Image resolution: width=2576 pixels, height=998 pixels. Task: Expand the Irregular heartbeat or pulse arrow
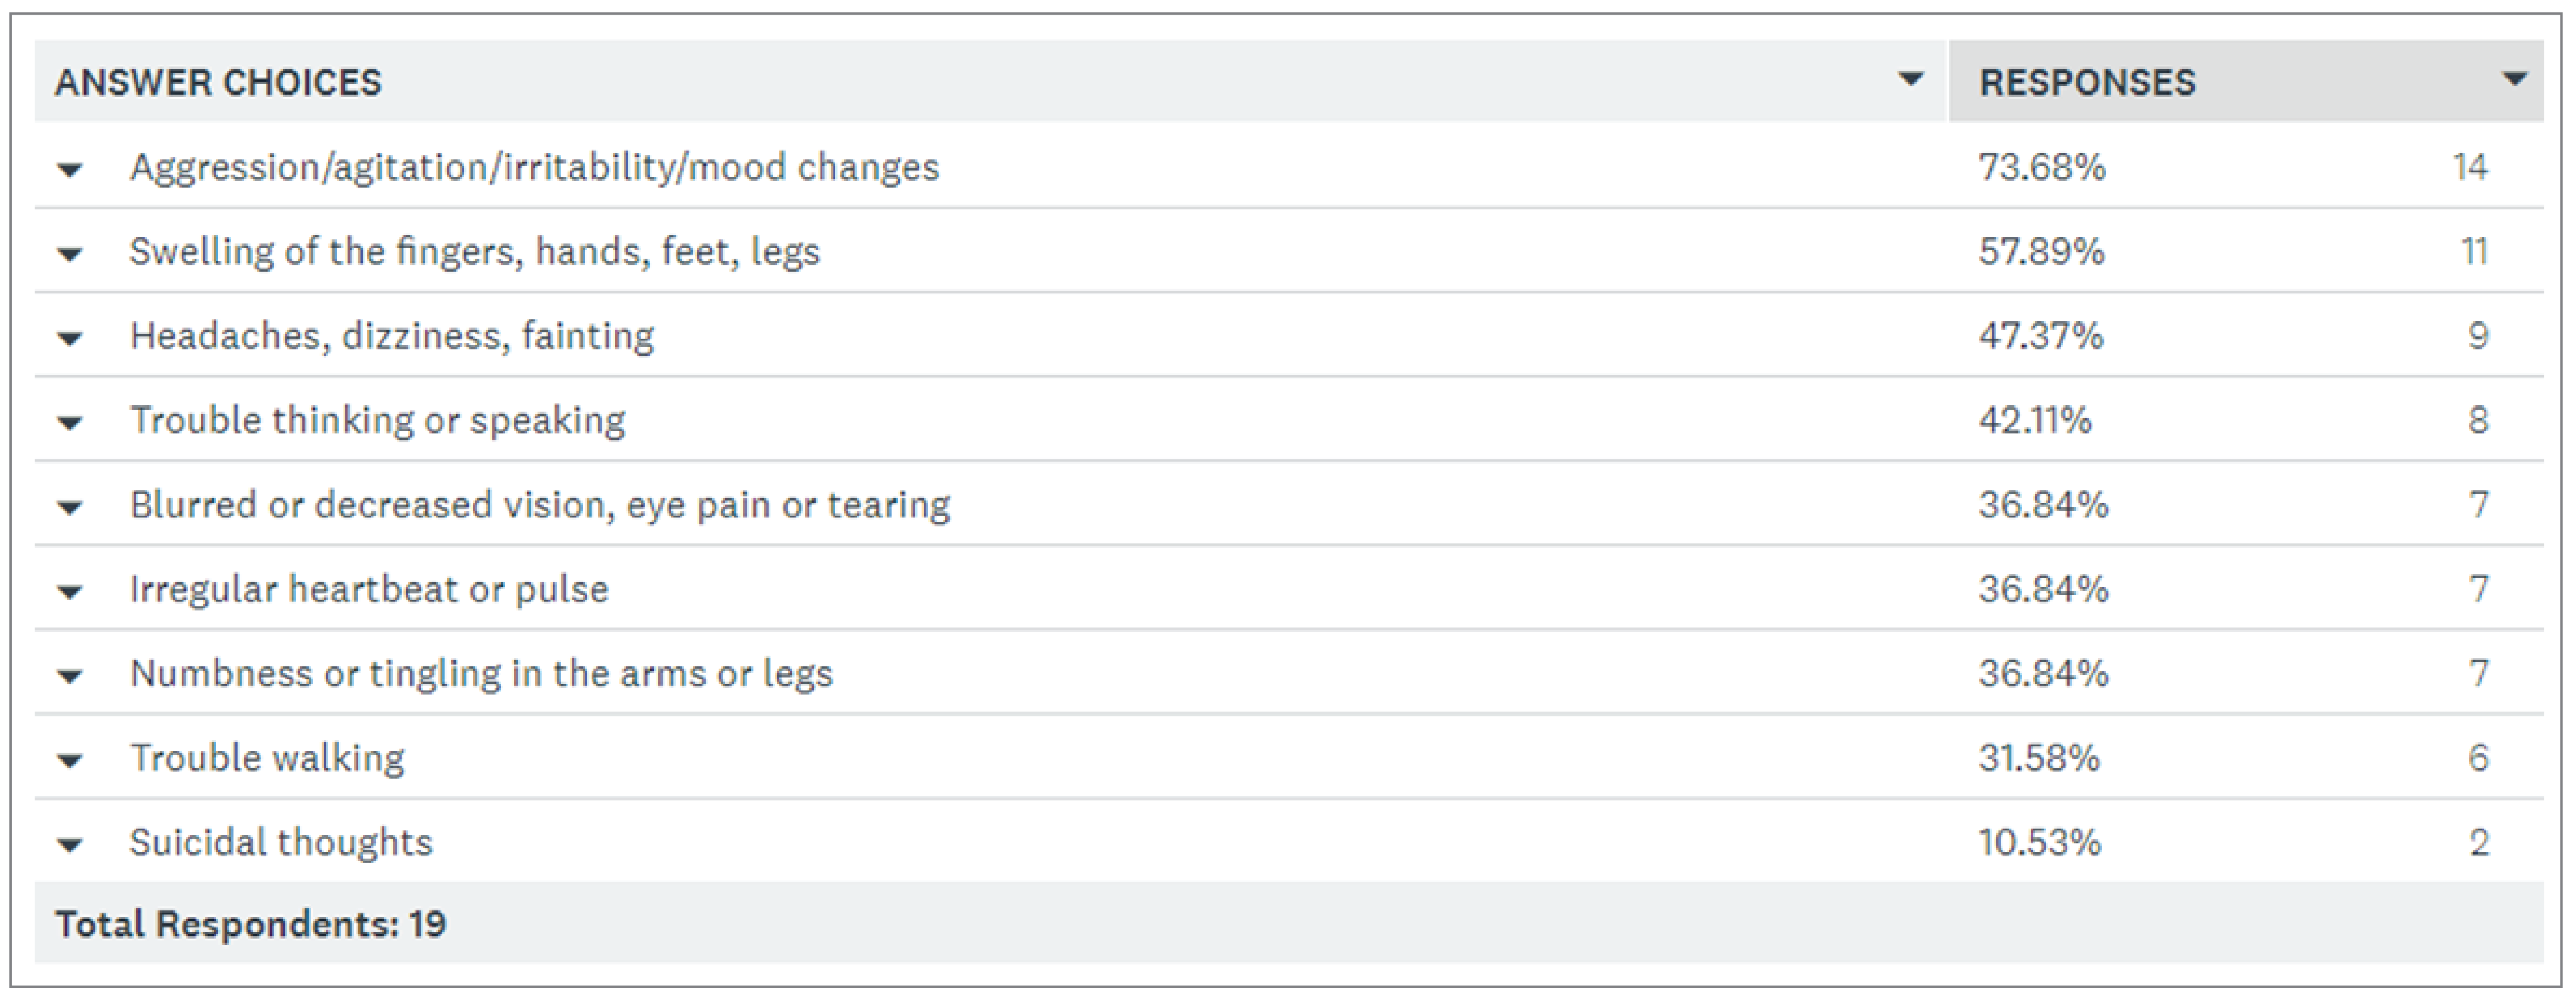click(70, 592)
